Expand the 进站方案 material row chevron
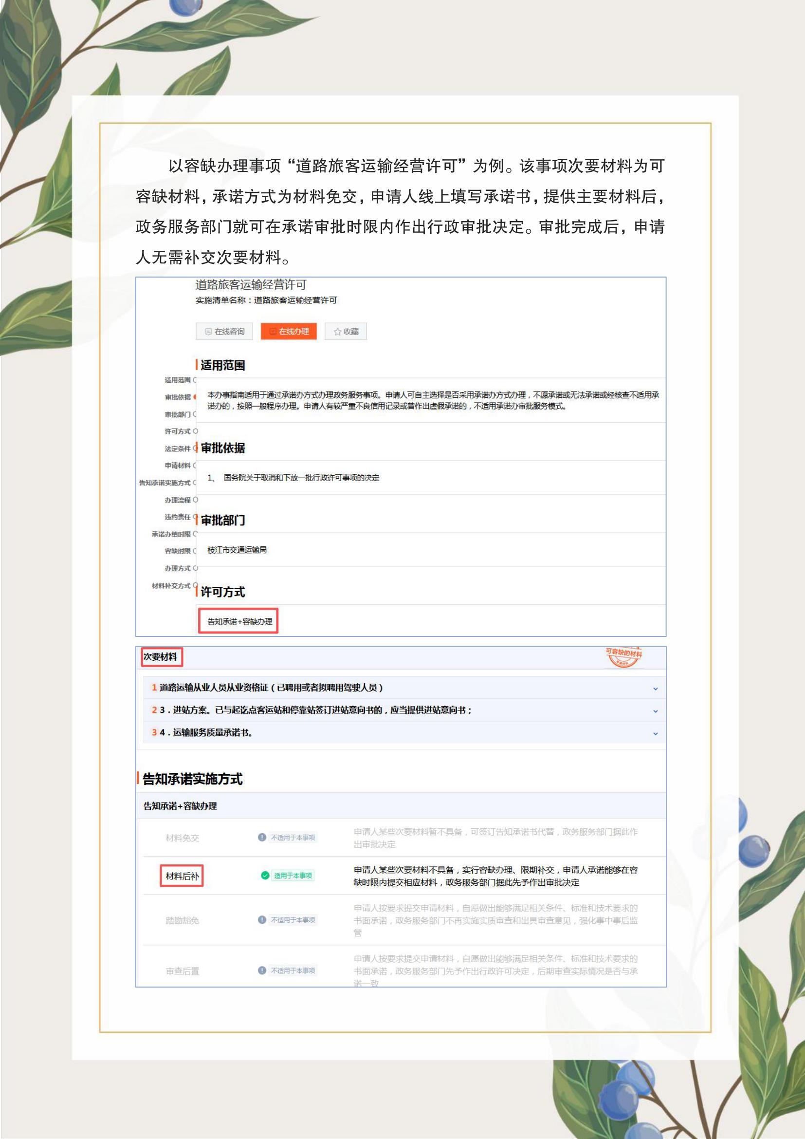Screen dimensions: 805x1139 point(655,711)
